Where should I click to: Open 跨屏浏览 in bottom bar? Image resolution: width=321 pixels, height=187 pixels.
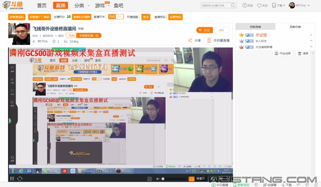pyautogui.click(x=241, y=185)
